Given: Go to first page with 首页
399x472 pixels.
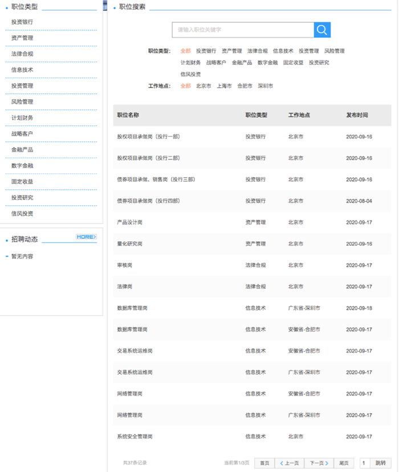Looking at the screenshot, I should (264, 463).
